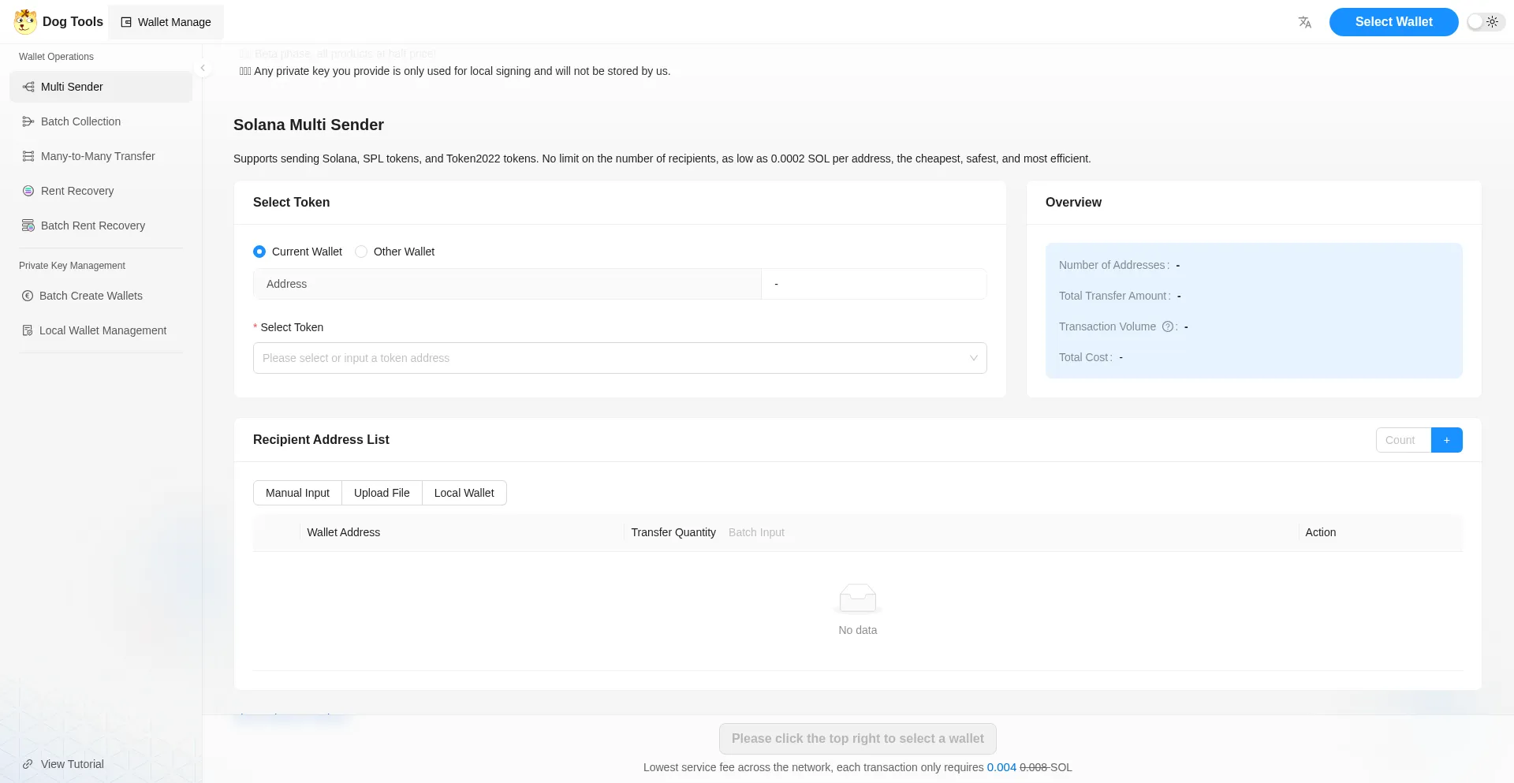
Task: Click the Many-to-Many Transfer icon
Action: (x=28, y=156)
